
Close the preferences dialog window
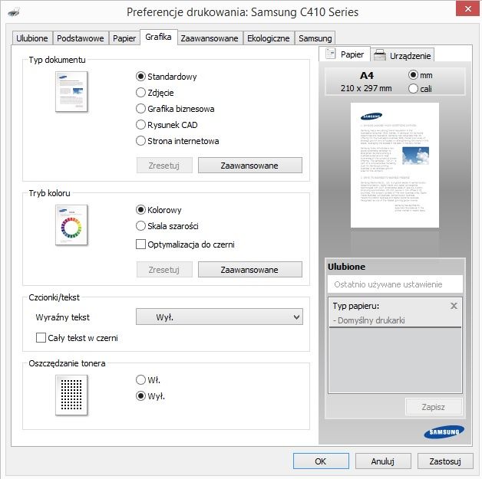[x=468, y=8]
